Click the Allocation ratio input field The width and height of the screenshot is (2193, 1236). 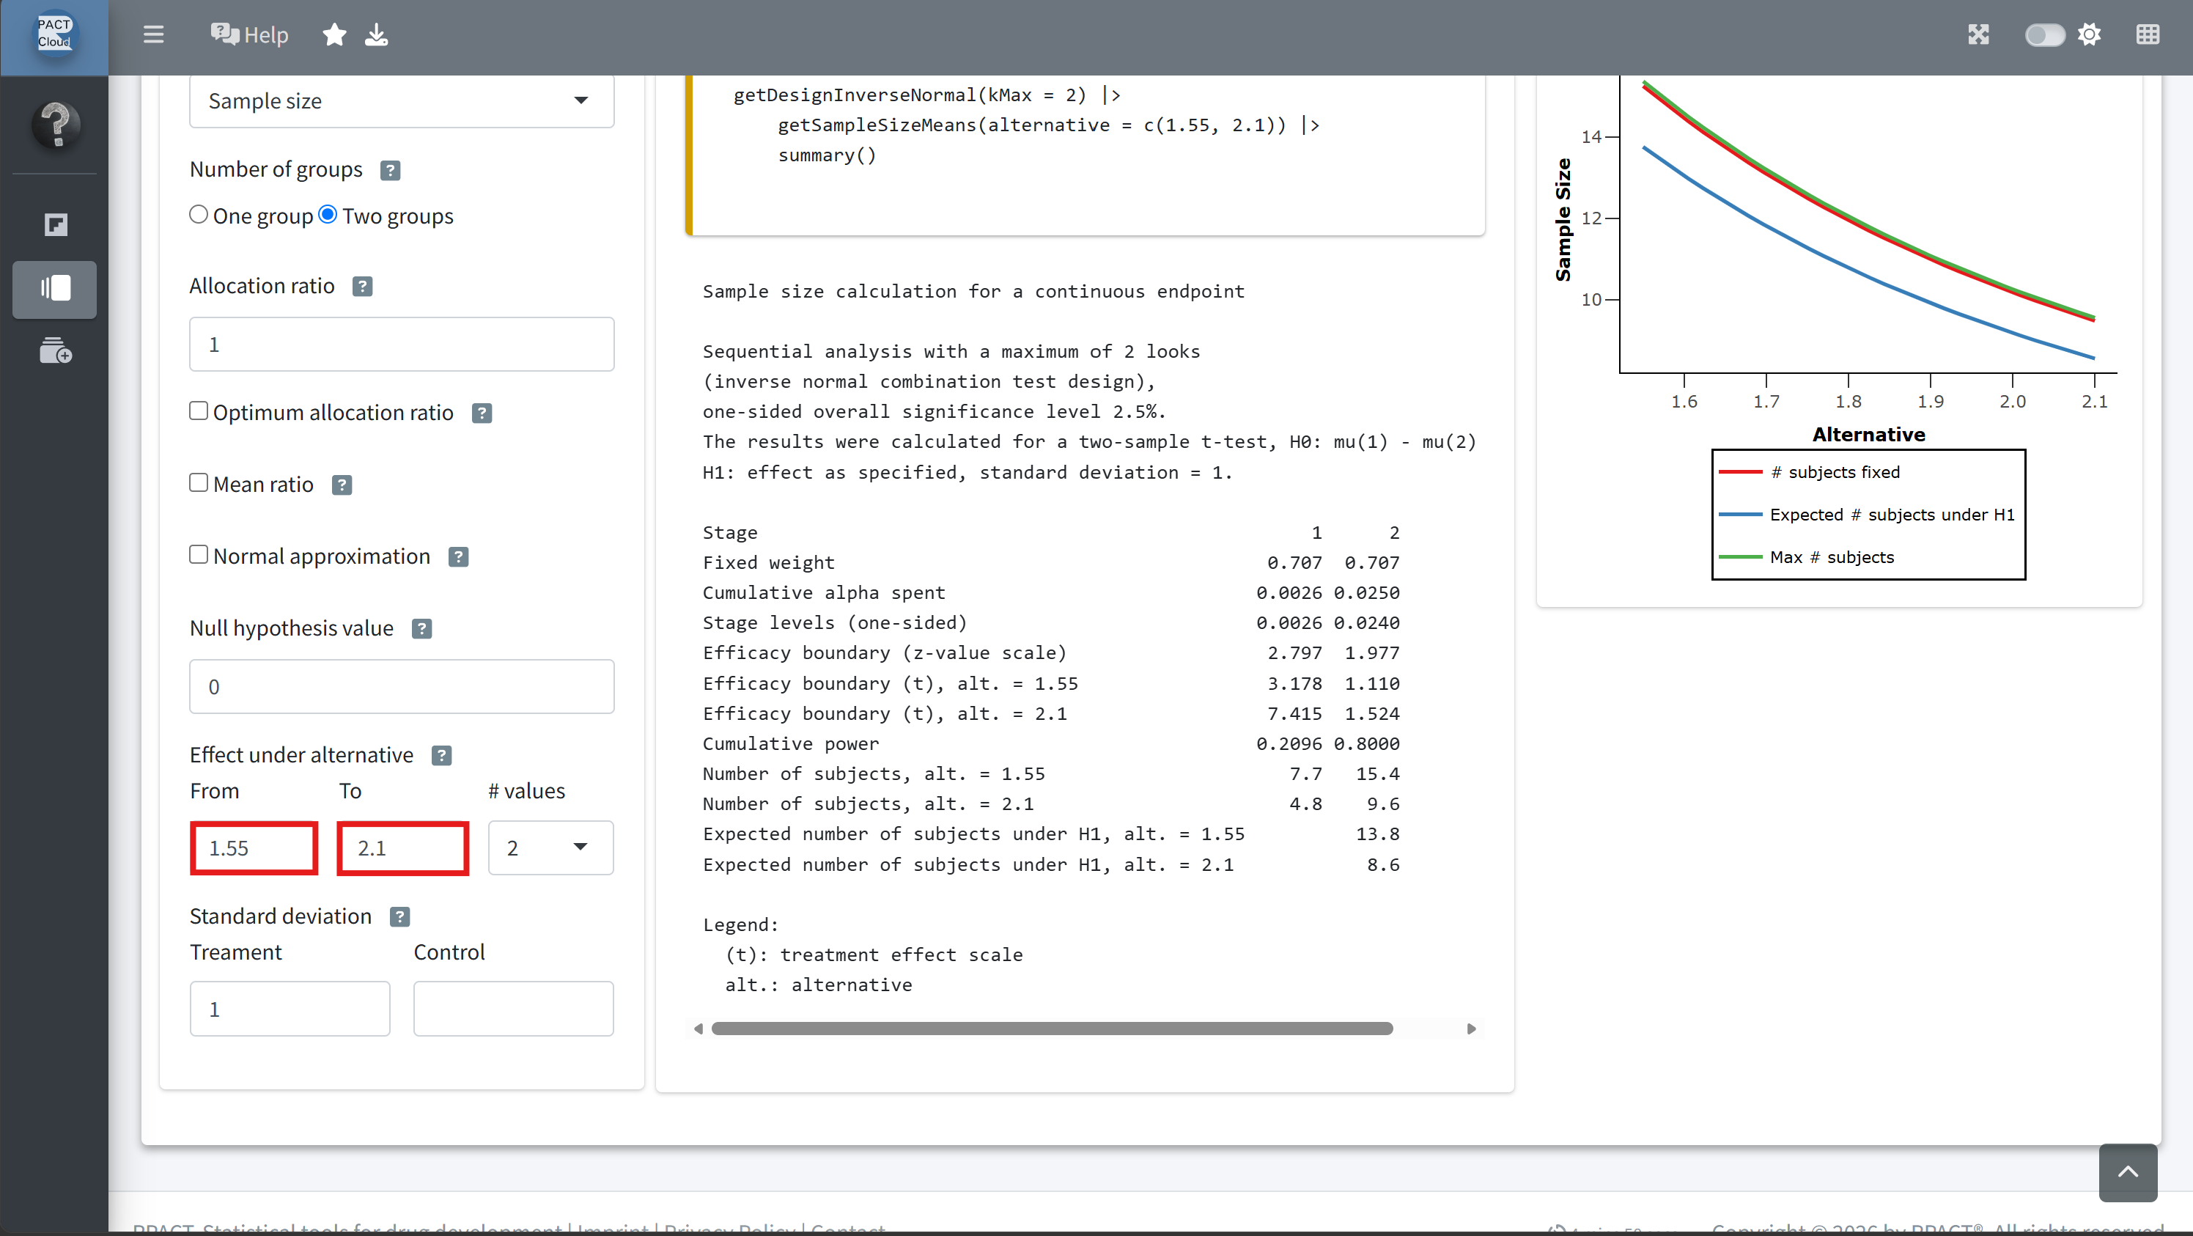[401, 344]
